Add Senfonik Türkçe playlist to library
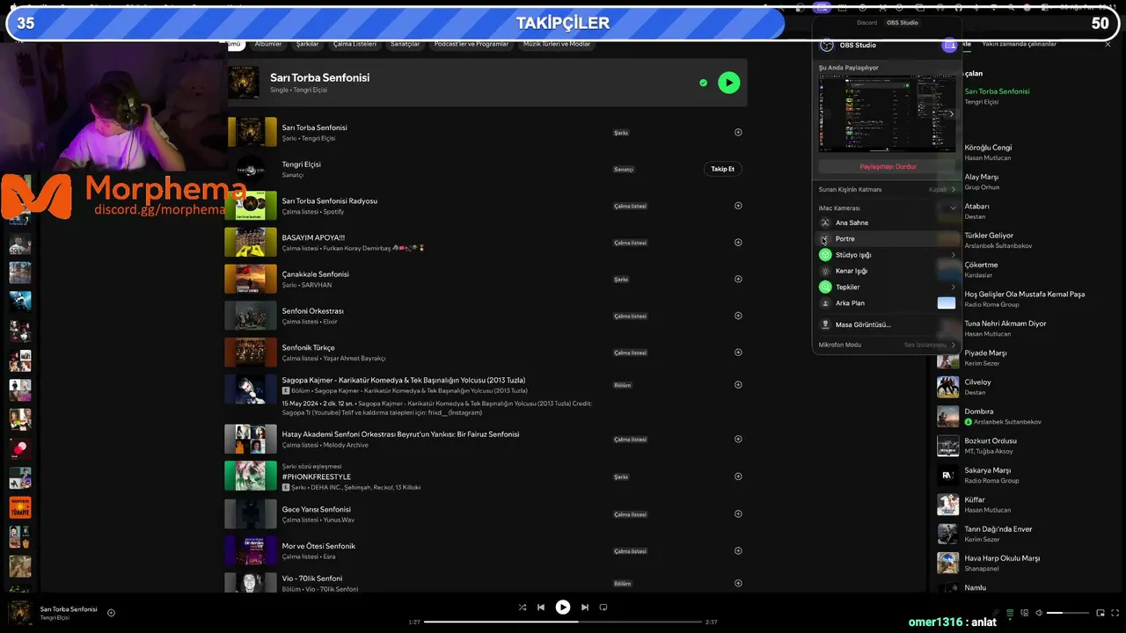The image size is (1126, 633). pyautogui.click(x=738, y=353)
